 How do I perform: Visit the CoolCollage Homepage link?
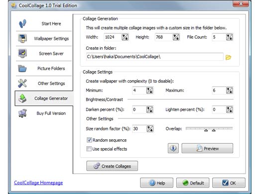pyautogui.click(x=38, y=183)
